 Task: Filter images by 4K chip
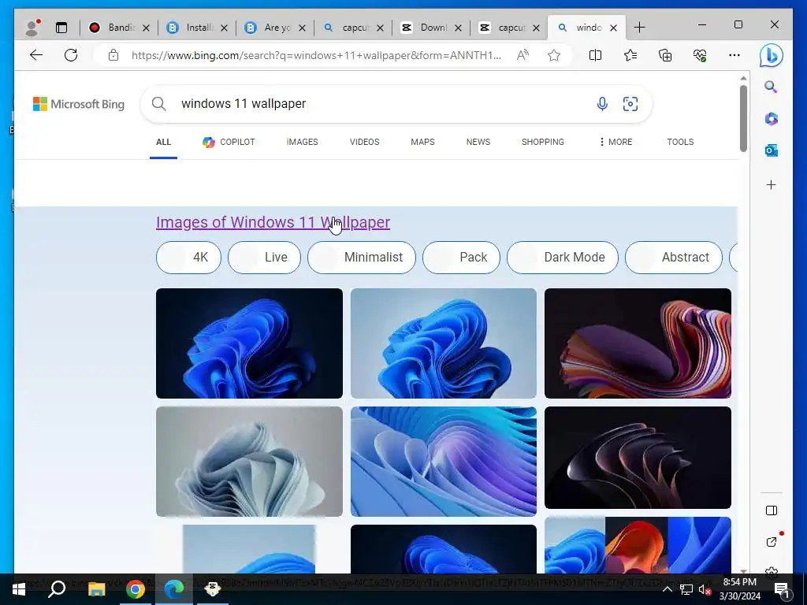pos(188,258)
